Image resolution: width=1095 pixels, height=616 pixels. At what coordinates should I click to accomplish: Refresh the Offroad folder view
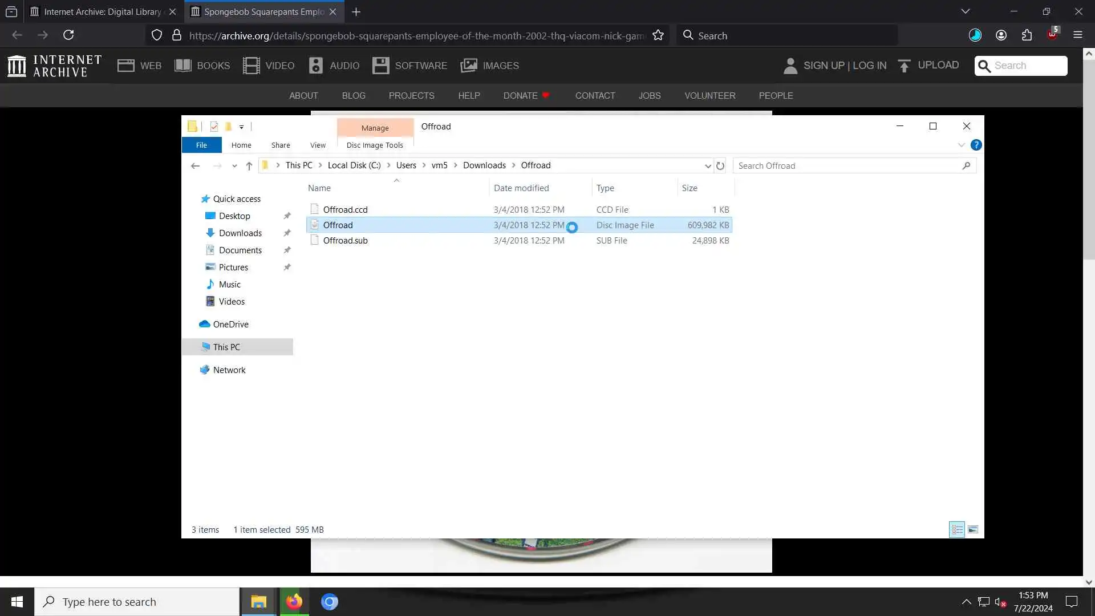(720, 166)
